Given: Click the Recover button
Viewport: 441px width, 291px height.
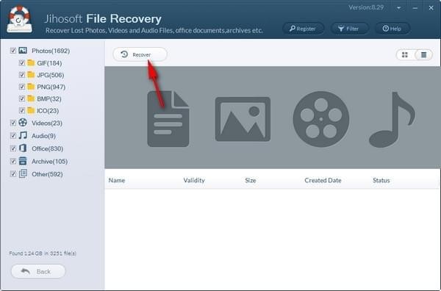Looking at the screenshot, I should 140,54.
